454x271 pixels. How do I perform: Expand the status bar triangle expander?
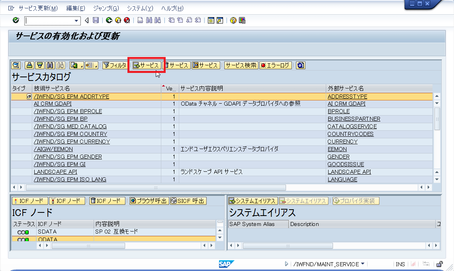286,264
